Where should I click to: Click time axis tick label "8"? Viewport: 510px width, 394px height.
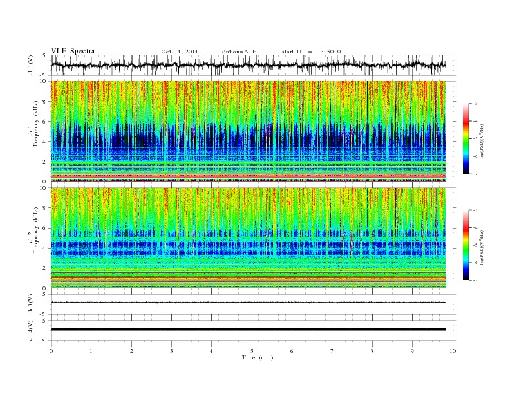click(372, 351)
